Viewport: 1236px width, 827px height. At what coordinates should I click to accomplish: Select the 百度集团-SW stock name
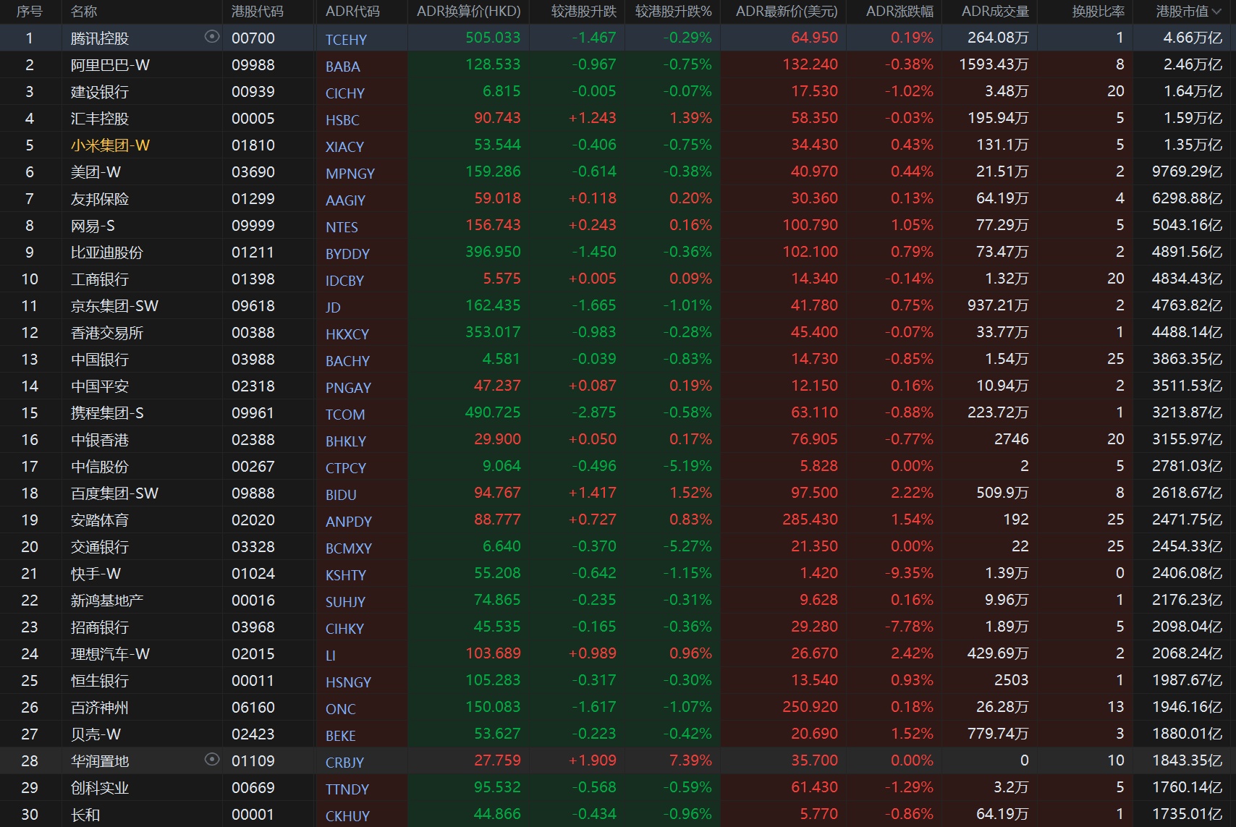[x=114, y=493]
